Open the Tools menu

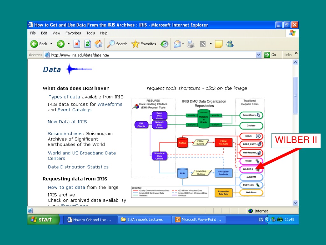click(90, 33)
